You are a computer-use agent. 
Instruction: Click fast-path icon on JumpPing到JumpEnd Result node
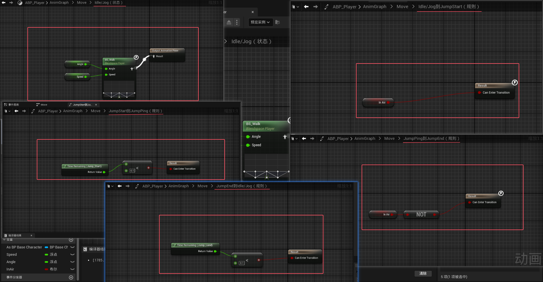(x=501, y=193)
